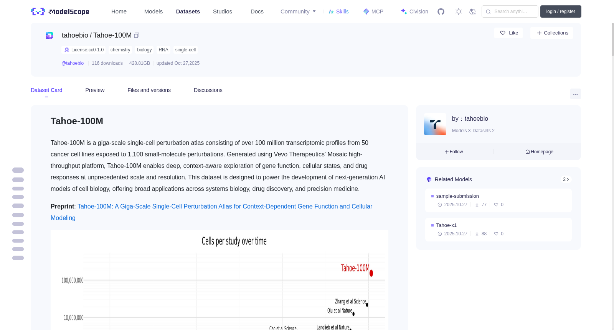Click the 'Cells per study over time' chart image

(220, 280)
